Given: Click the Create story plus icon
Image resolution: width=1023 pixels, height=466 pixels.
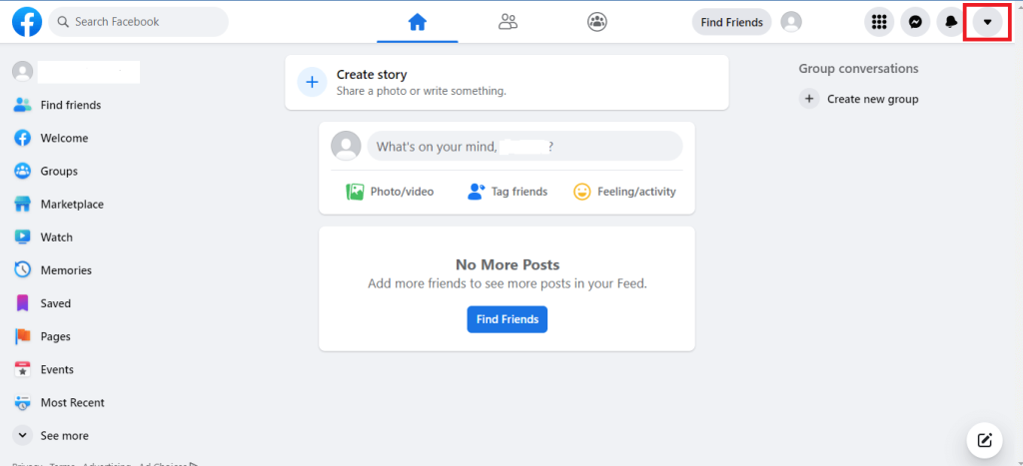Looking at the screenshot, I should coord(312,82).
